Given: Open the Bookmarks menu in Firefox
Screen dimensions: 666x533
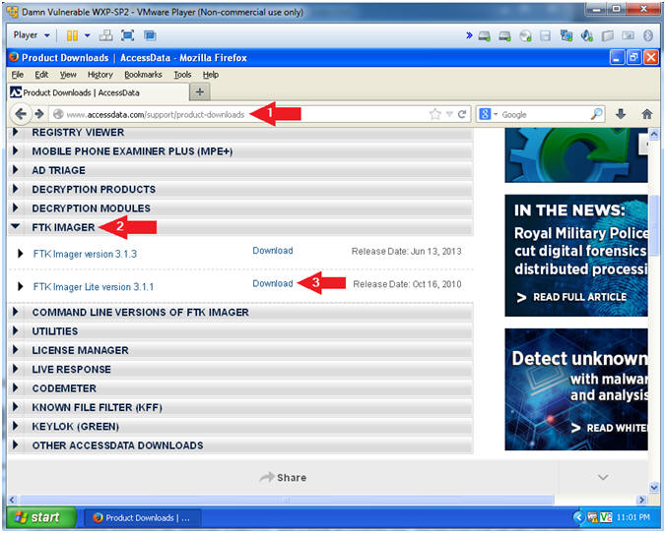Looking at the screenshot, I should (x=143, y=75).
